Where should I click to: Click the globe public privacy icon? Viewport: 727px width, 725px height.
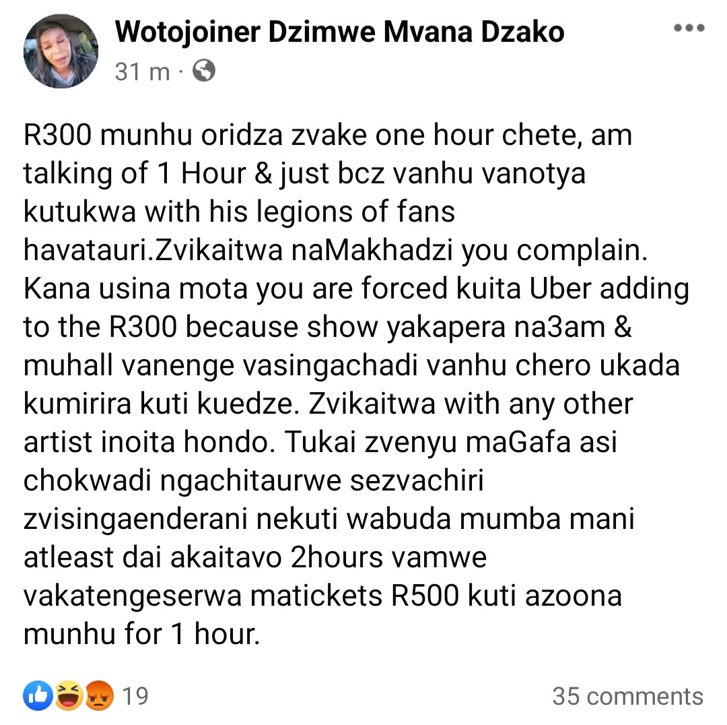204,71
